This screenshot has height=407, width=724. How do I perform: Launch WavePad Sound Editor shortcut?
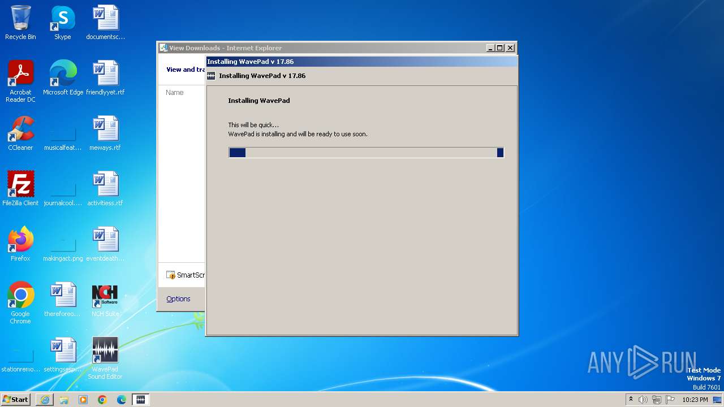tap(105, 358)
